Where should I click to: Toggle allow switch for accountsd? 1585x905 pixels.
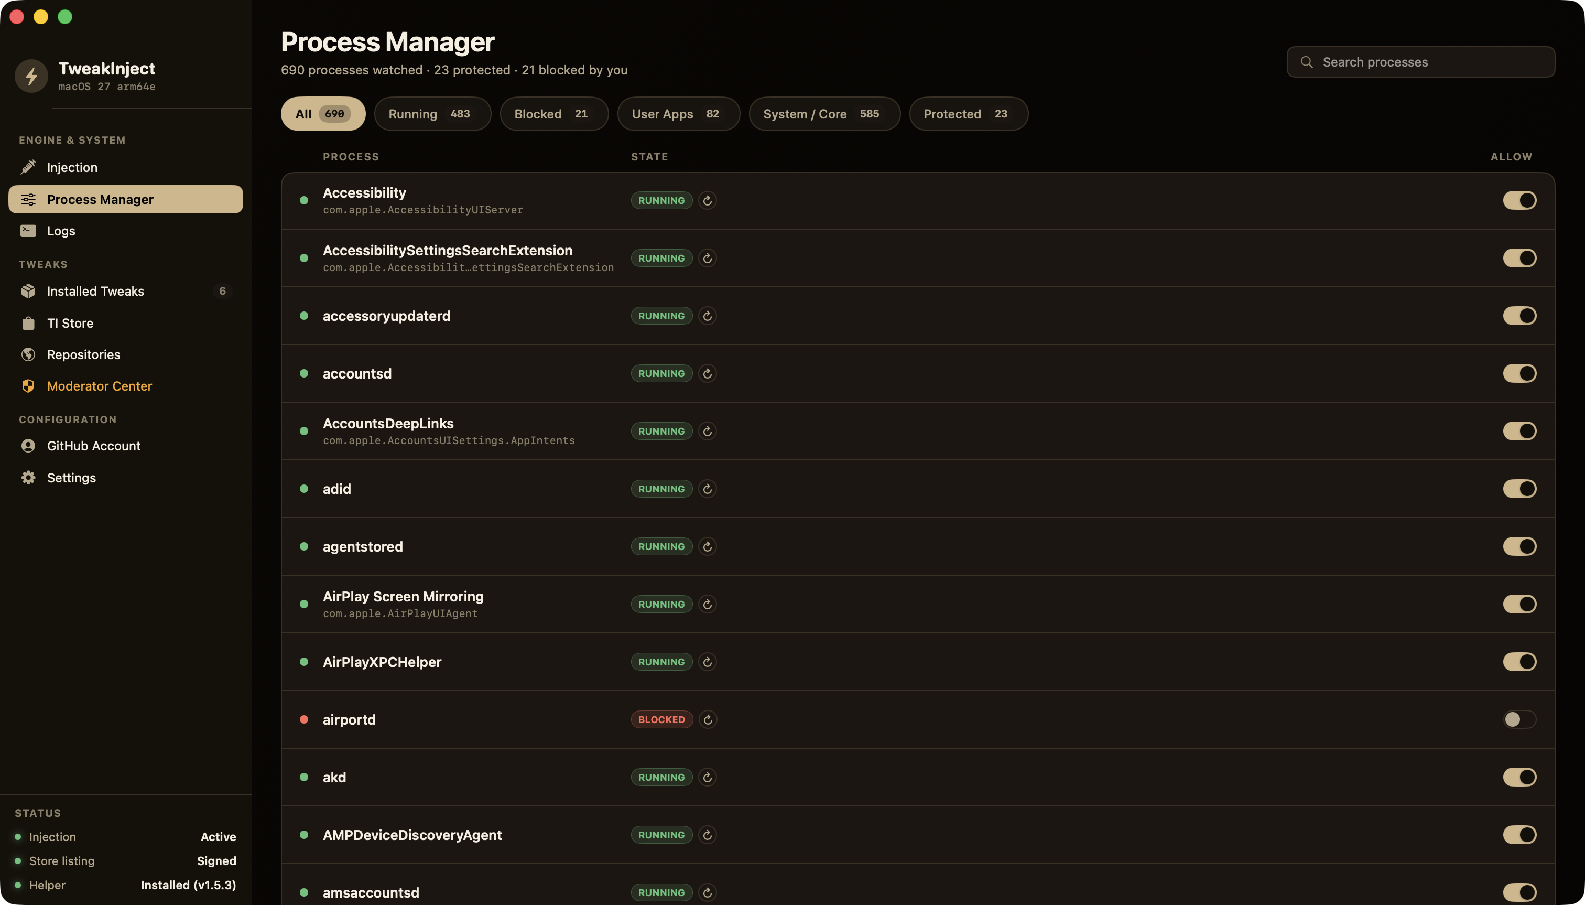click(1520, 373)
